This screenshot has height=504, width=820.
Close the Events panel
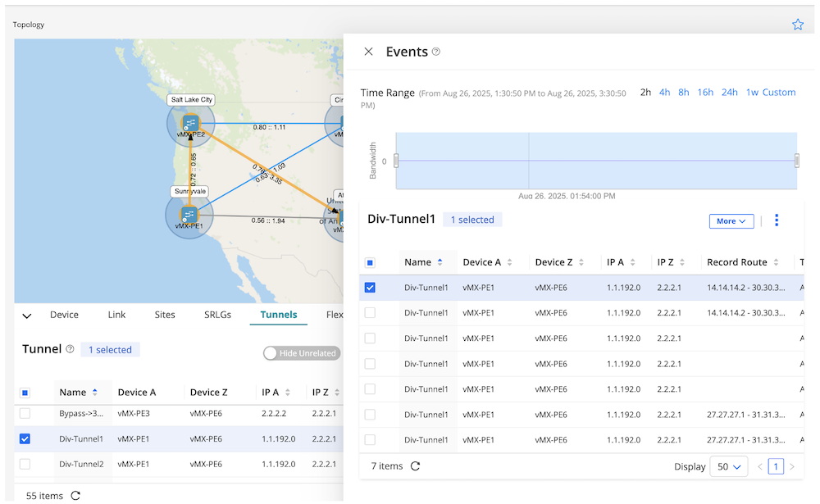pyautogui.click(x=369, y=52)
